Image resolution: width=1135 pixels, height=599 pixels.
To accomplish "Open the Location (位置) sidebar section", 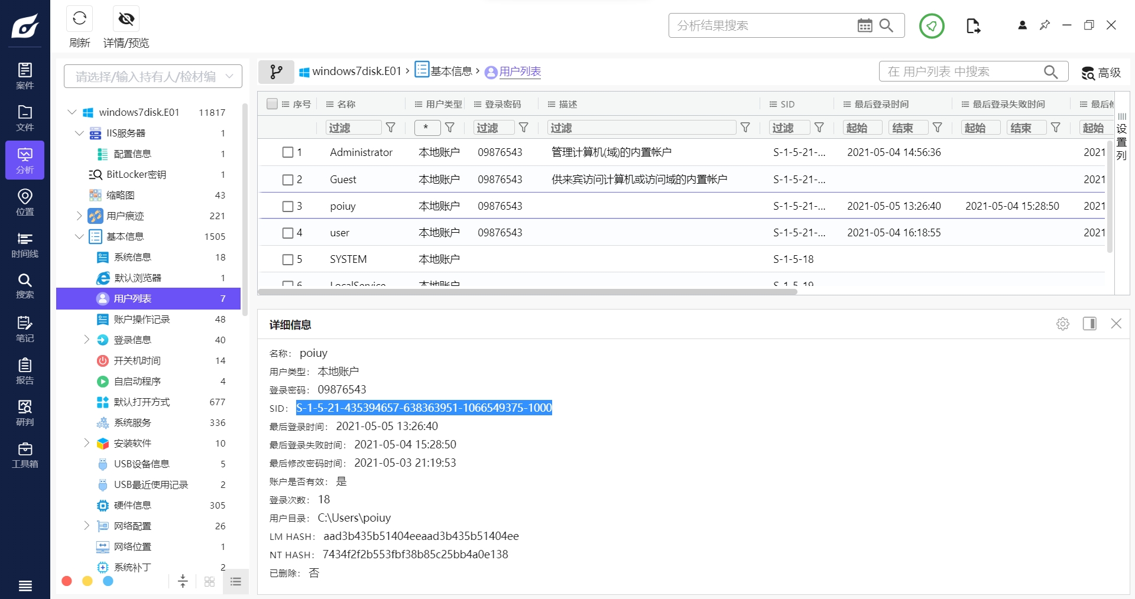I will coord(25,202).
